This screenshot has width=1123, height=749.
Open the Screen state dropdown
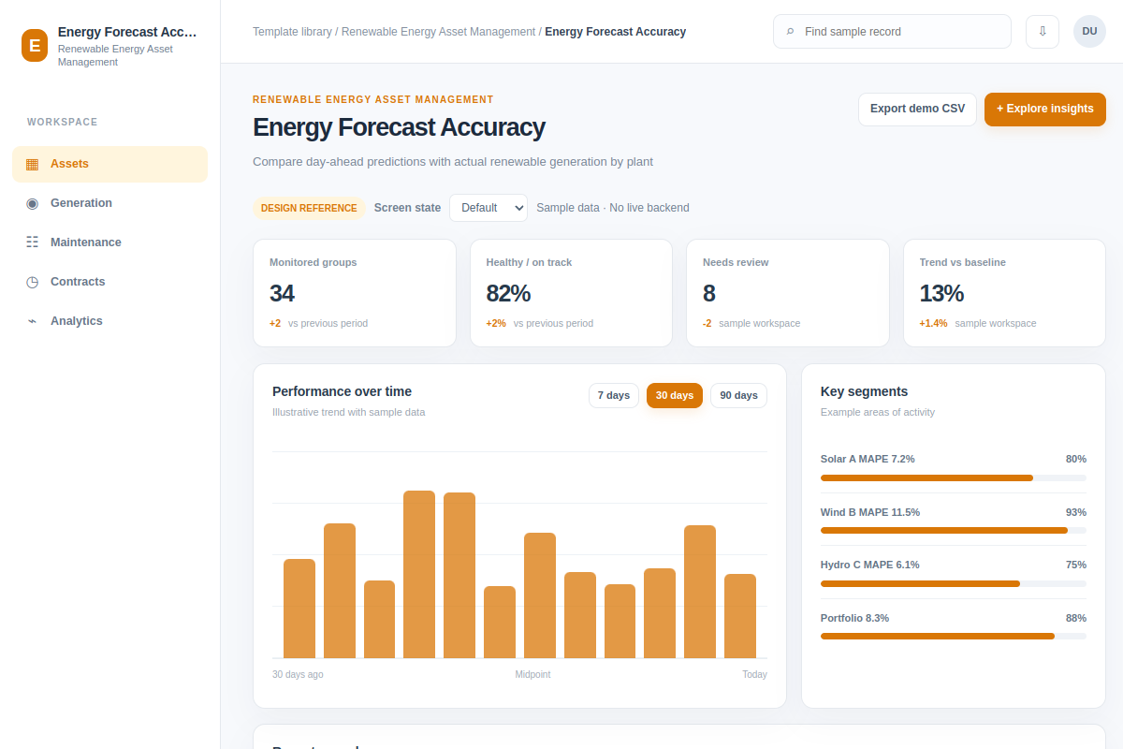coord(489,208)
